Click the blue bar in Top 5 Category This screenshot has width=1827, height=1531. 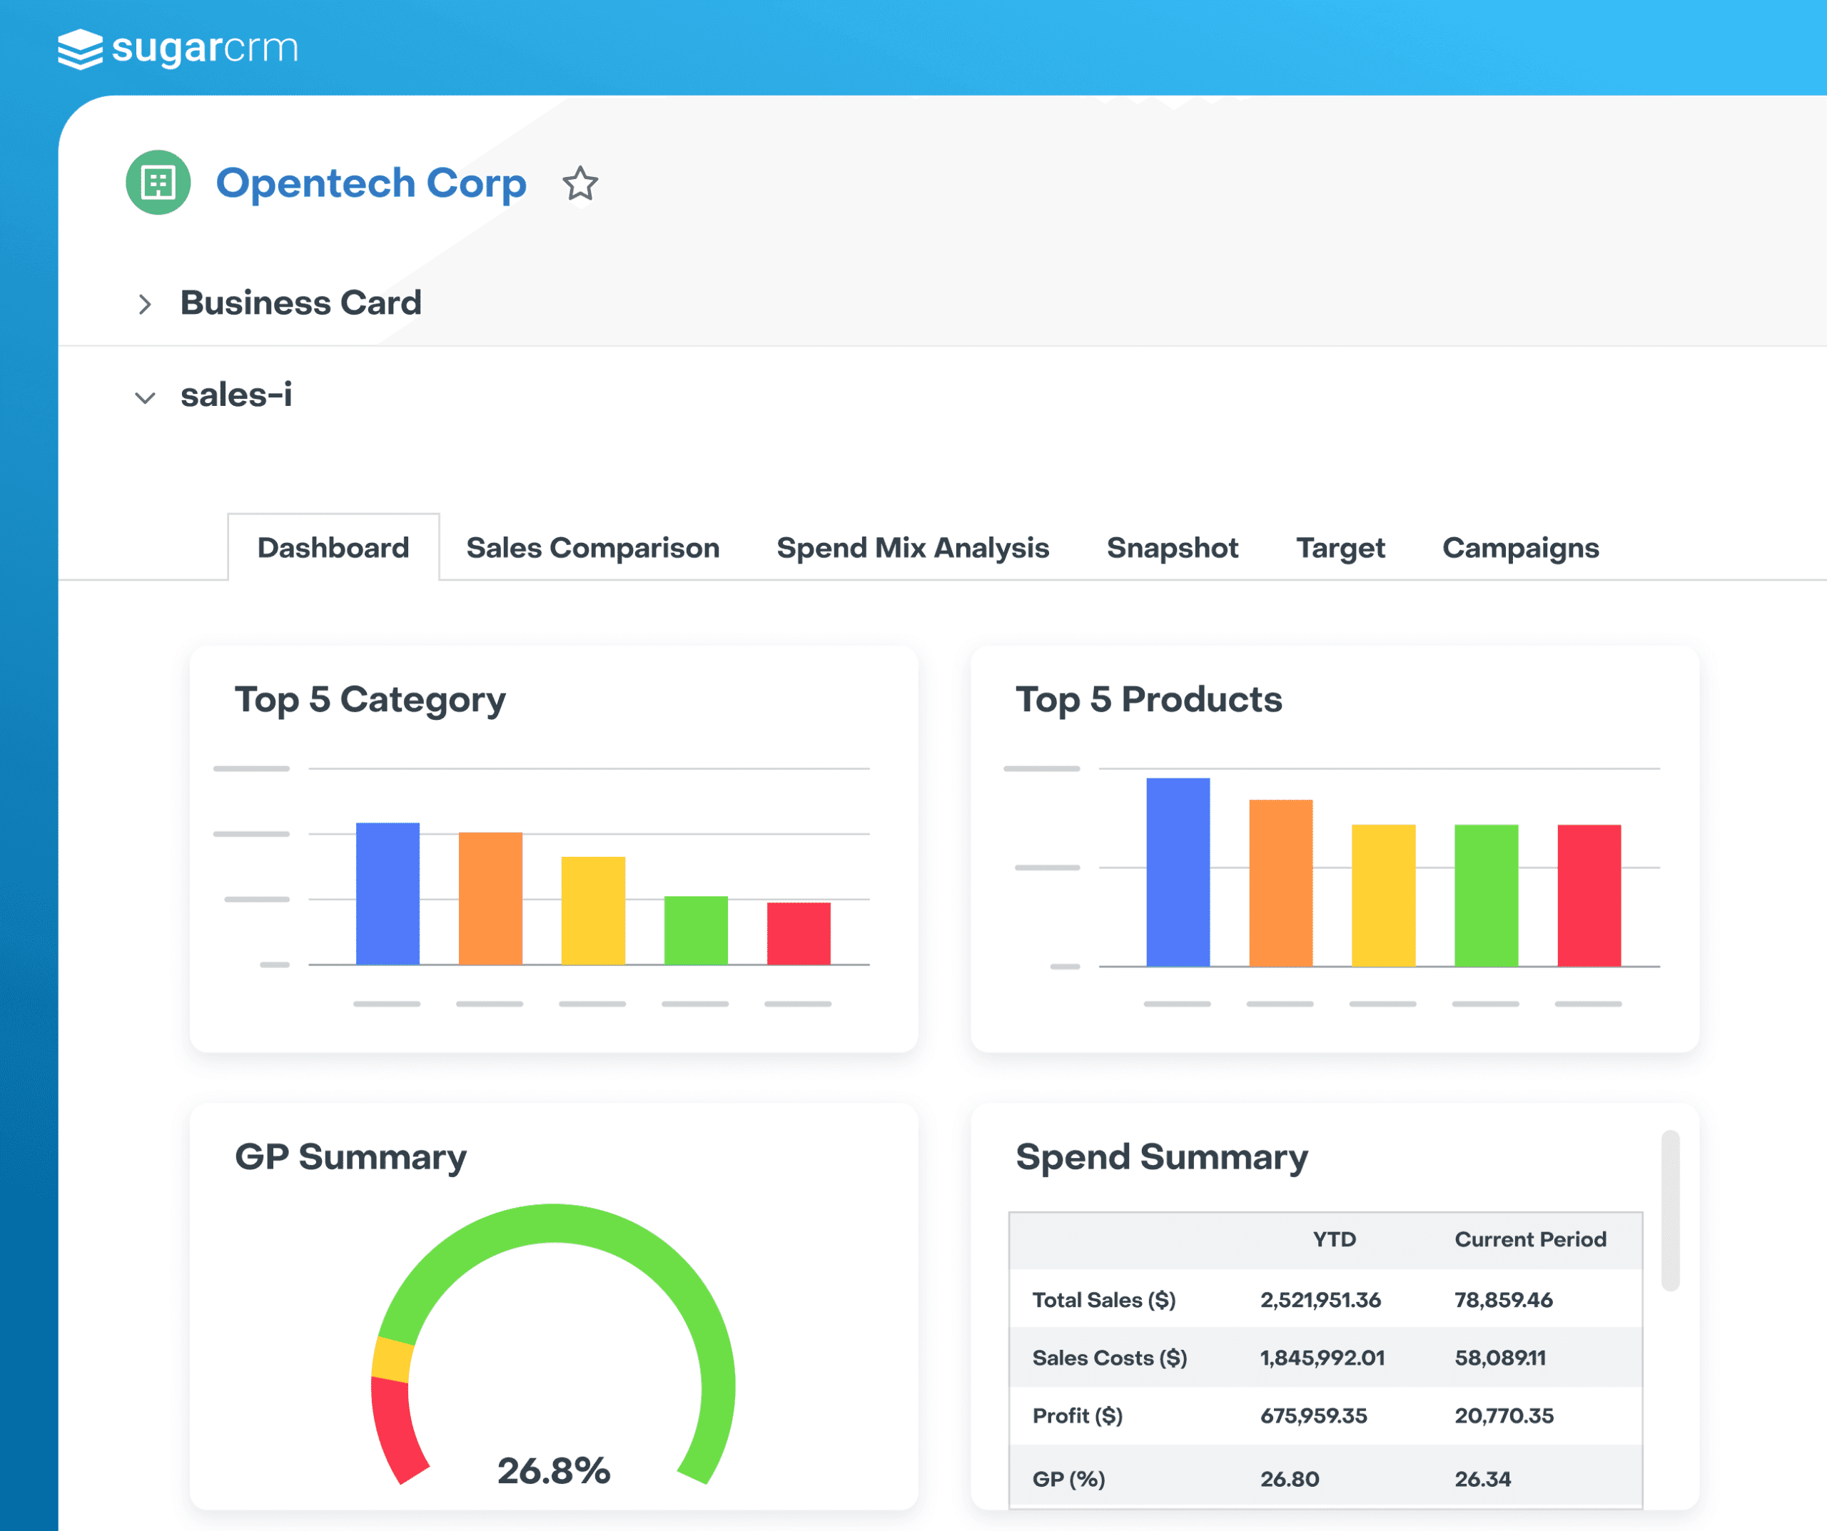point(388,893)
